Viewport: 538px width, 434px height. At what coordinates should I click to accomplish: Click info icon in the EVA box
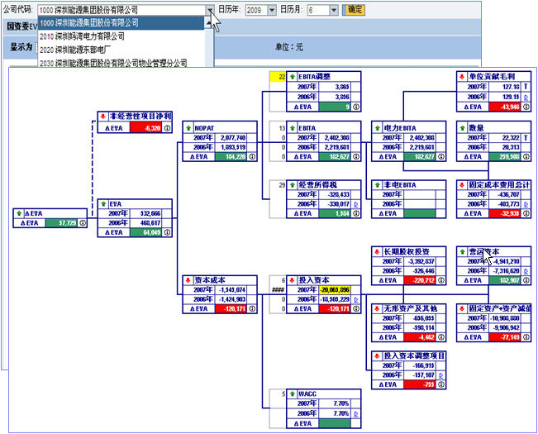click(167, 232)
